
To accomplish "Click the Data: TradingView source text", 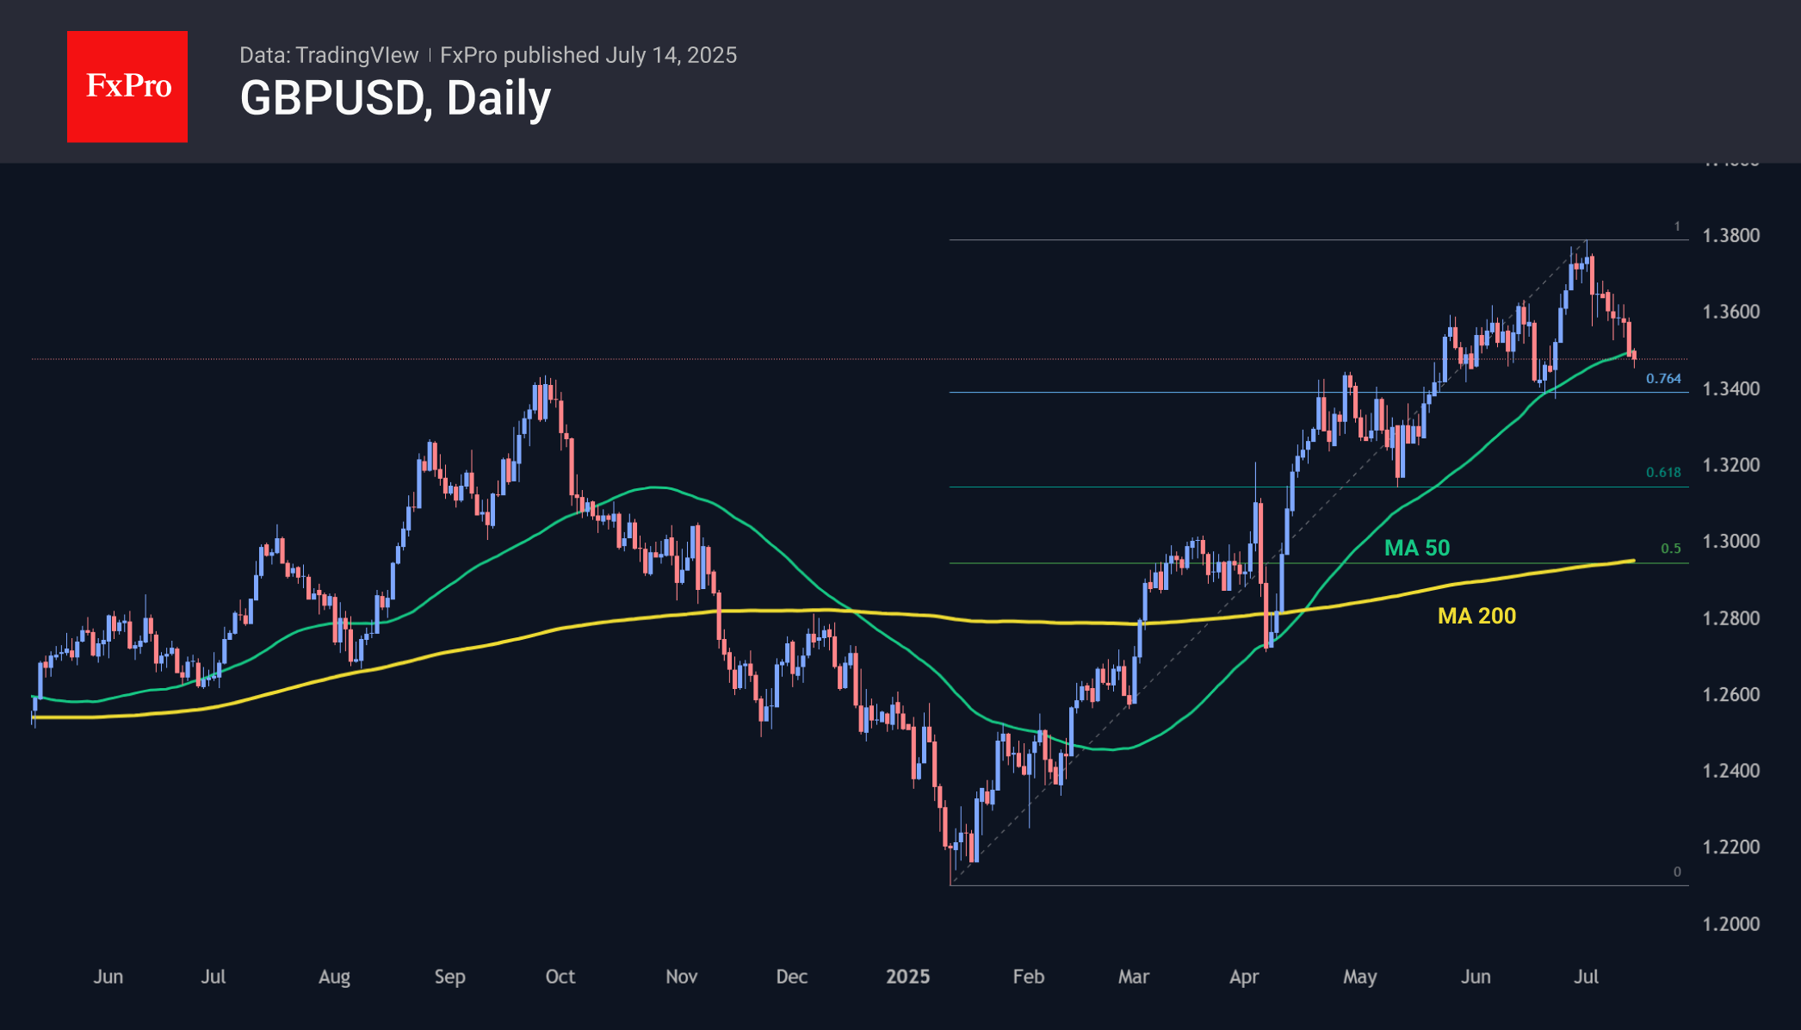I will (x=329, y=55).
